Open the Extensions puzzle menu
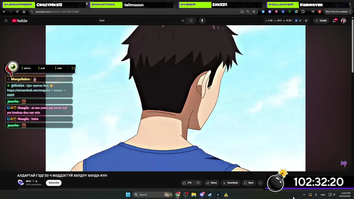 click(303, 12)
